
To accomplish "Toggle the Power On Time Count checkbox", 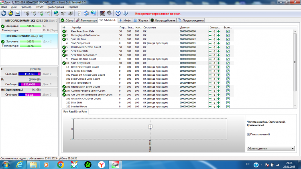I will [228, 59].
